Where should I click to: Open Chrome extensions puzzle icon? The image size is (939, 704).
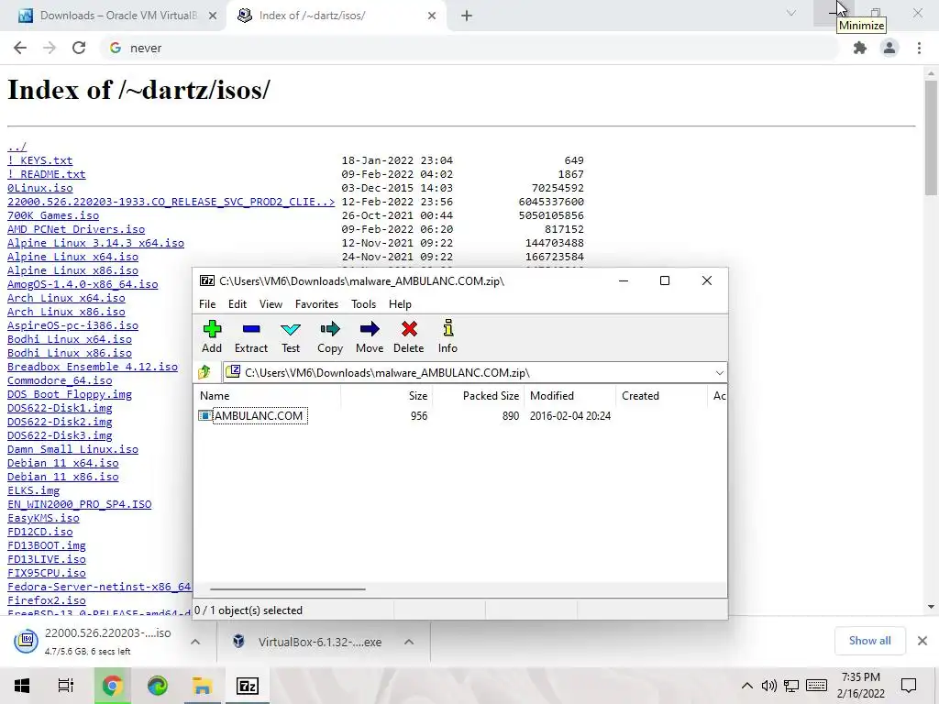coord(860,48)
